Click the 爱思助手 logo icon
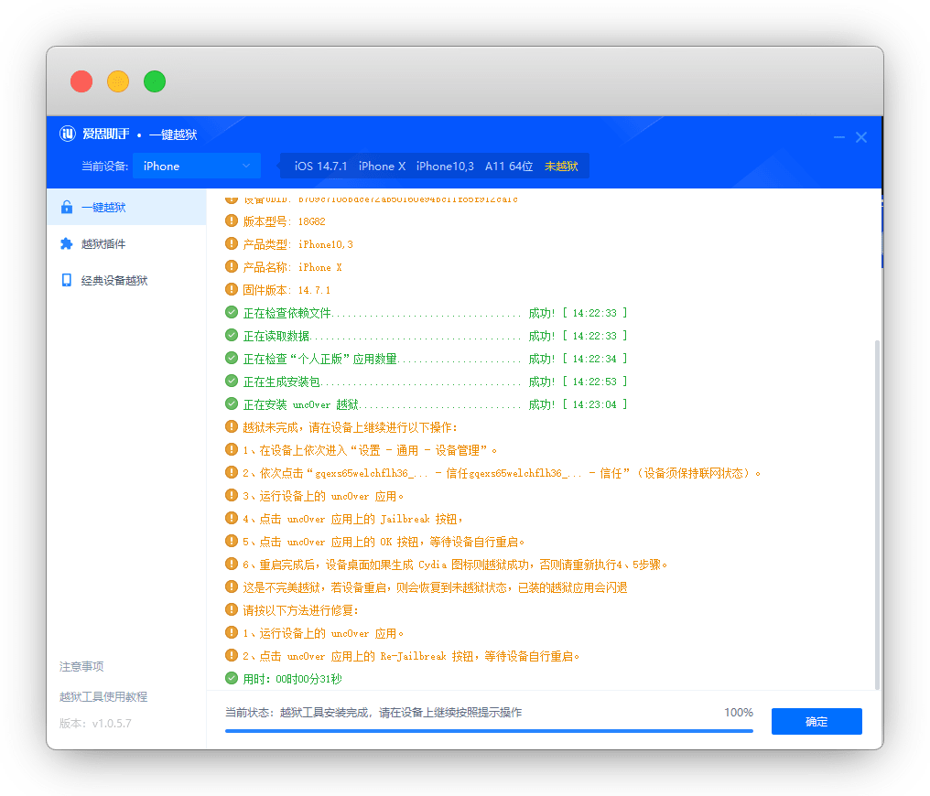Image resolution: width=930 pixels, height=796 pixels. (x=68, y=134)
